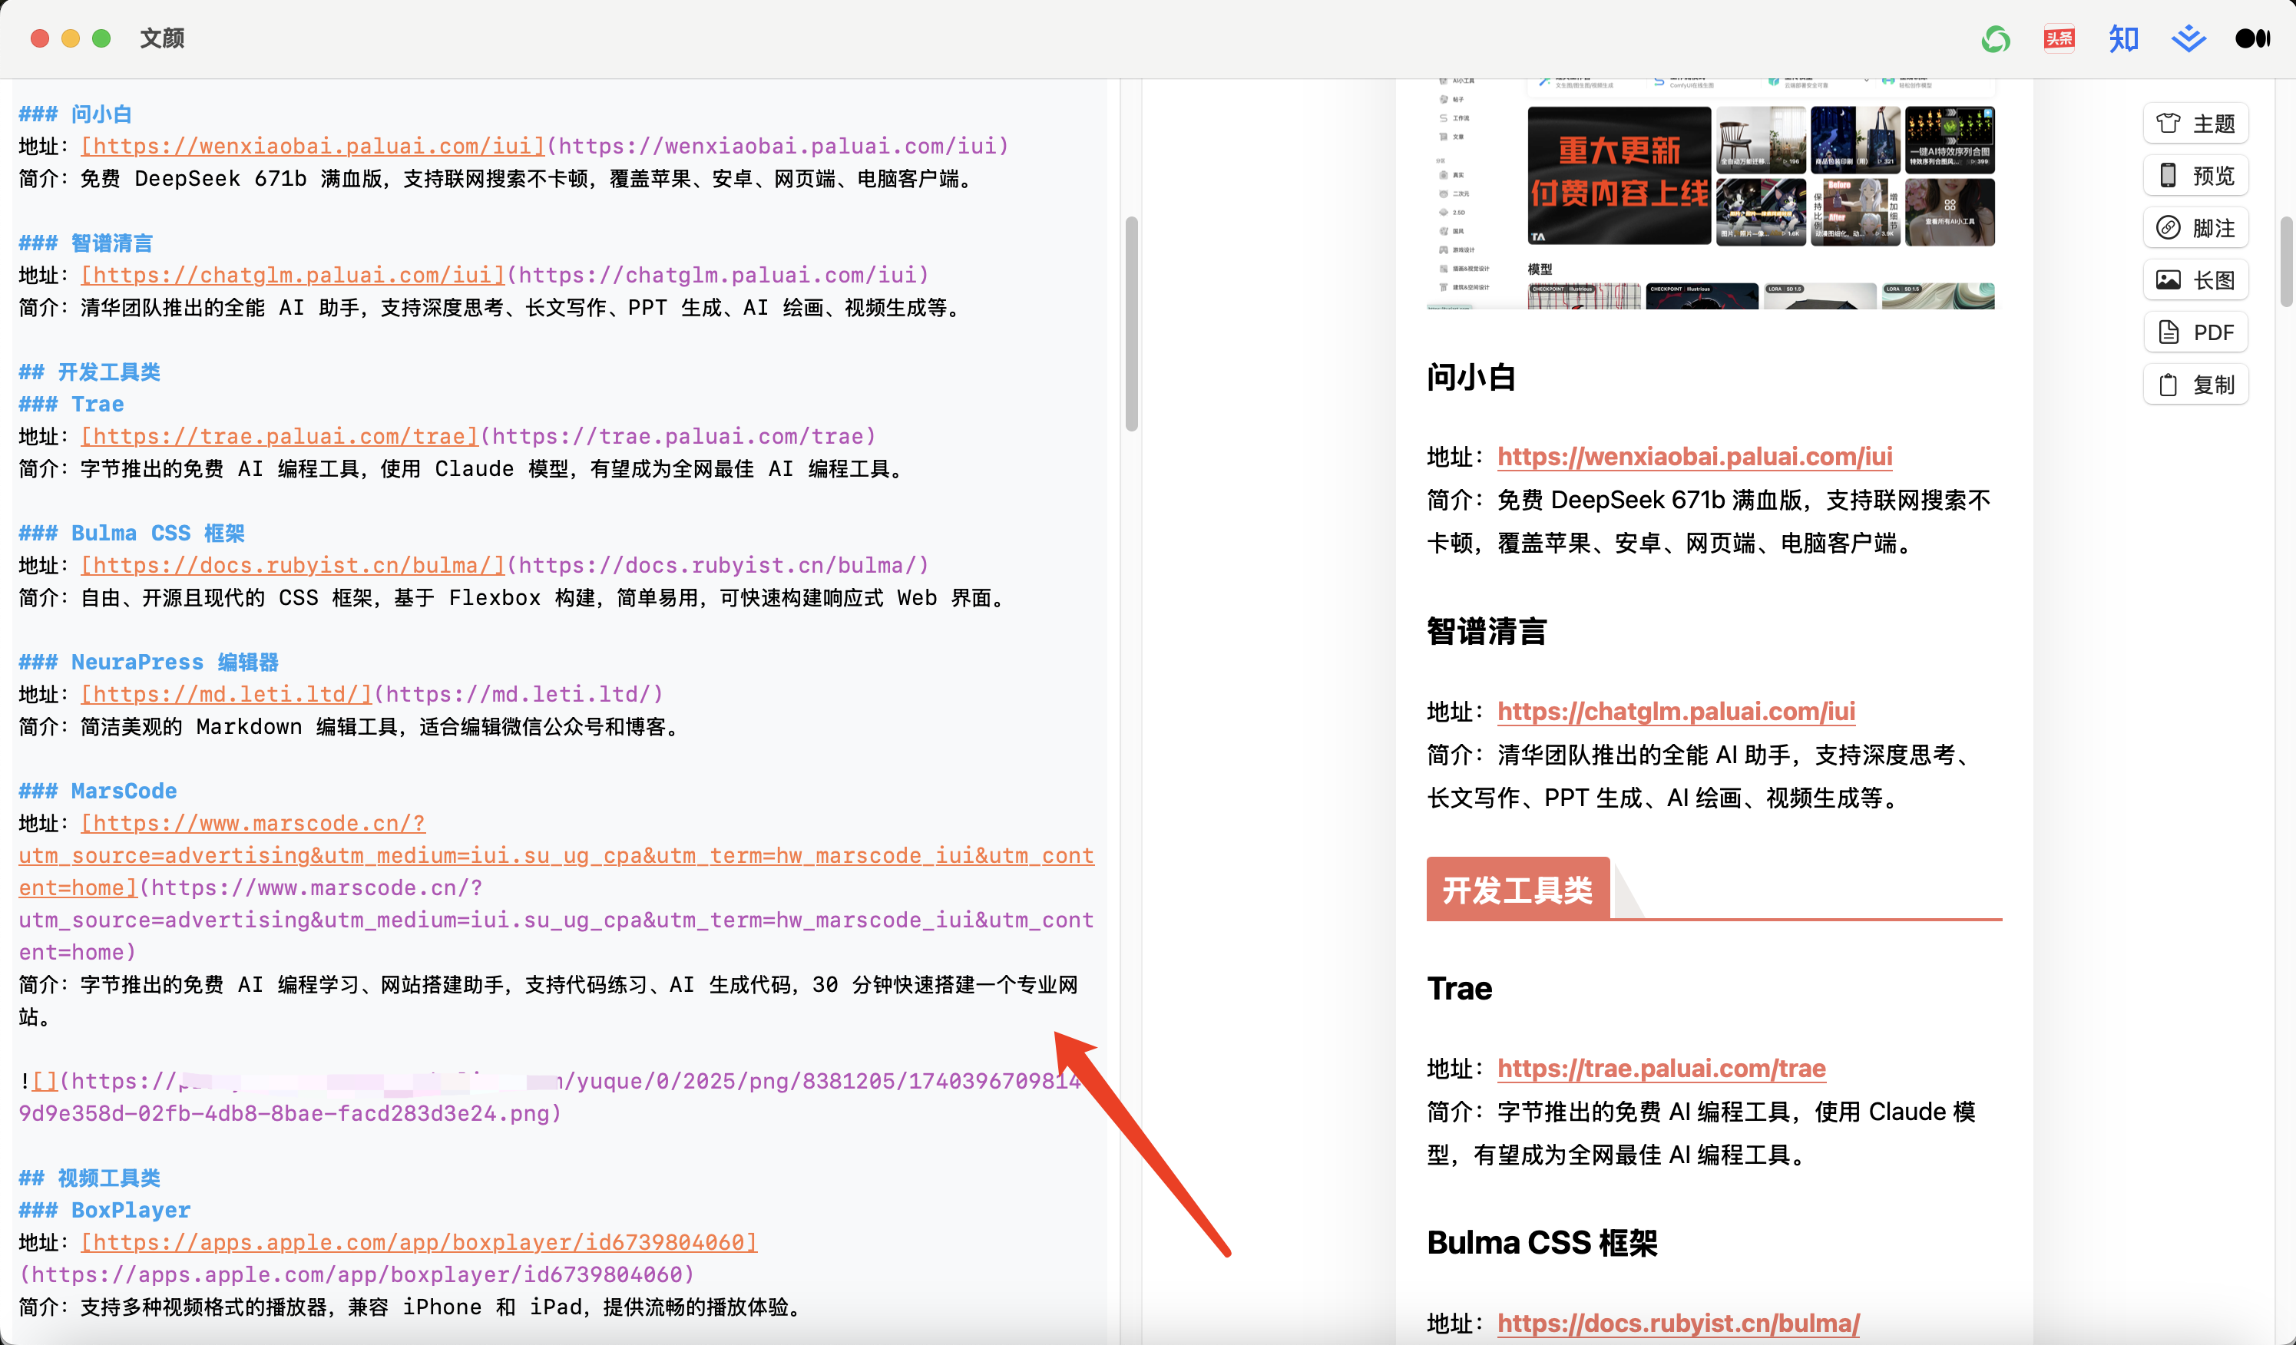Open the 主题 theme button
2296x1345 pixels.
(2195, 124)
